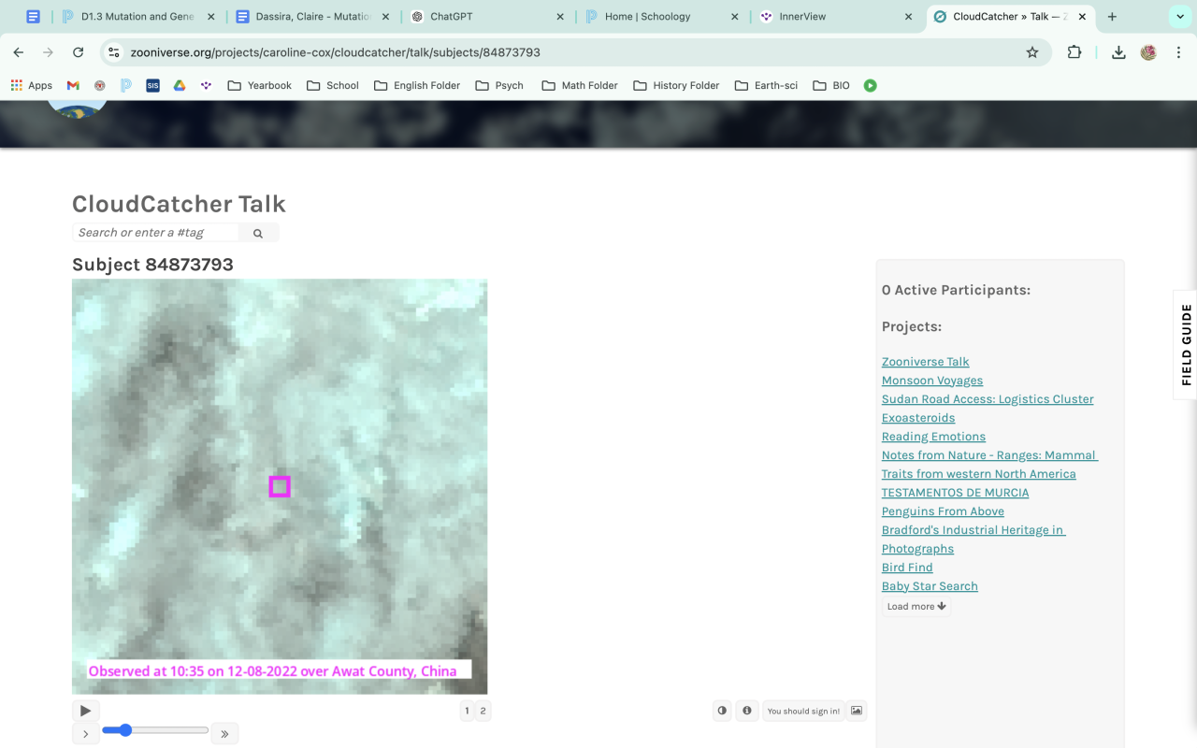1197x748 pixels.
Task: Open Chrome three-dot menu
Action: pos(1178,52)
